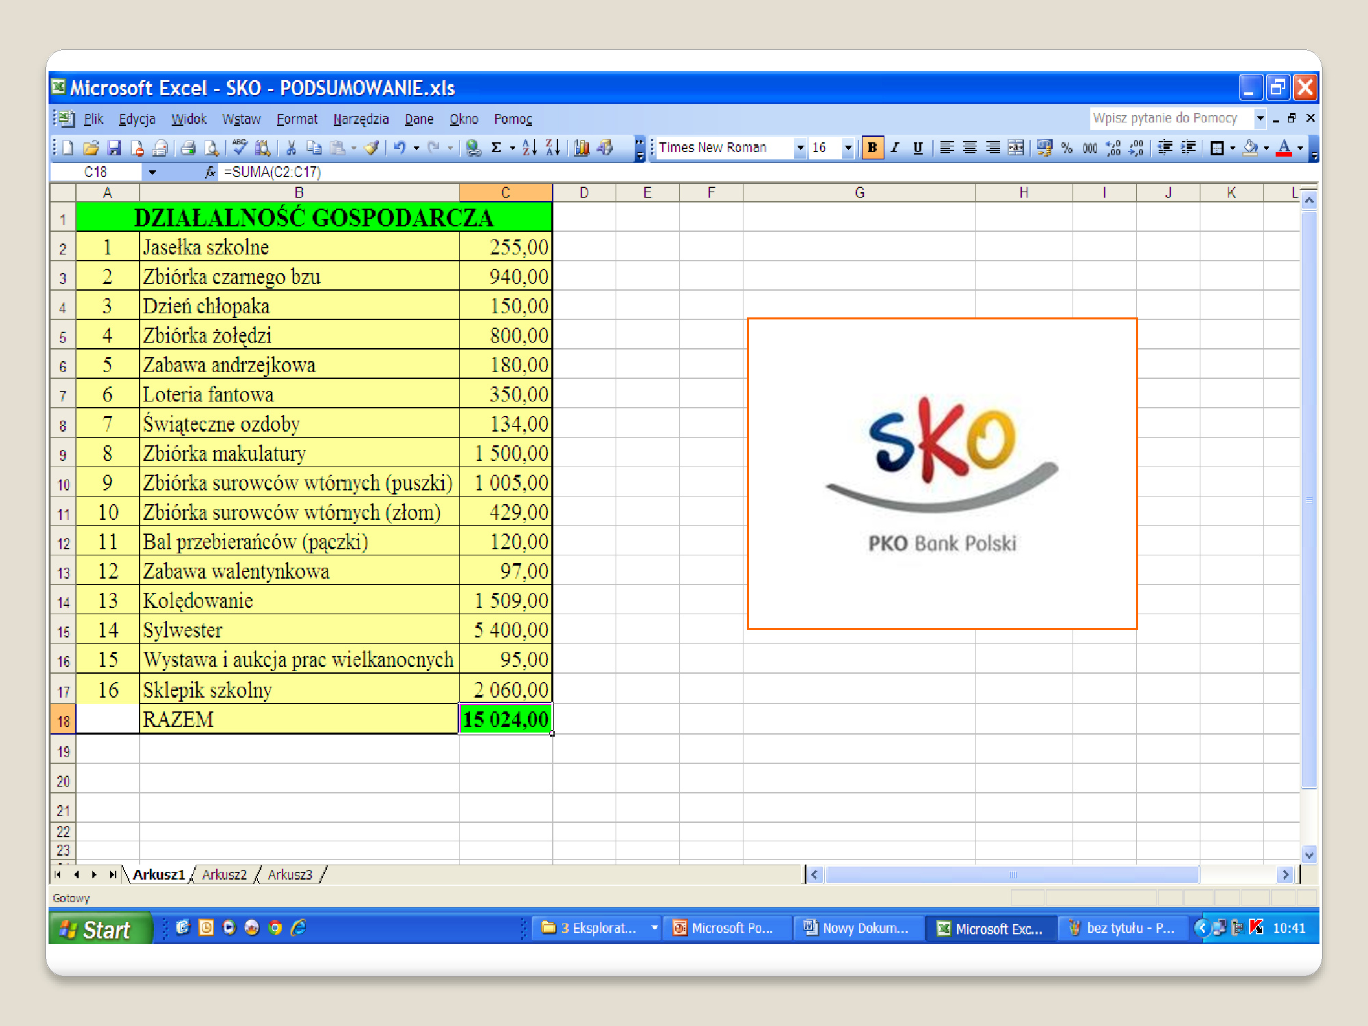
Task: Decrease decimal places icon
Action: pos(1136,148)
